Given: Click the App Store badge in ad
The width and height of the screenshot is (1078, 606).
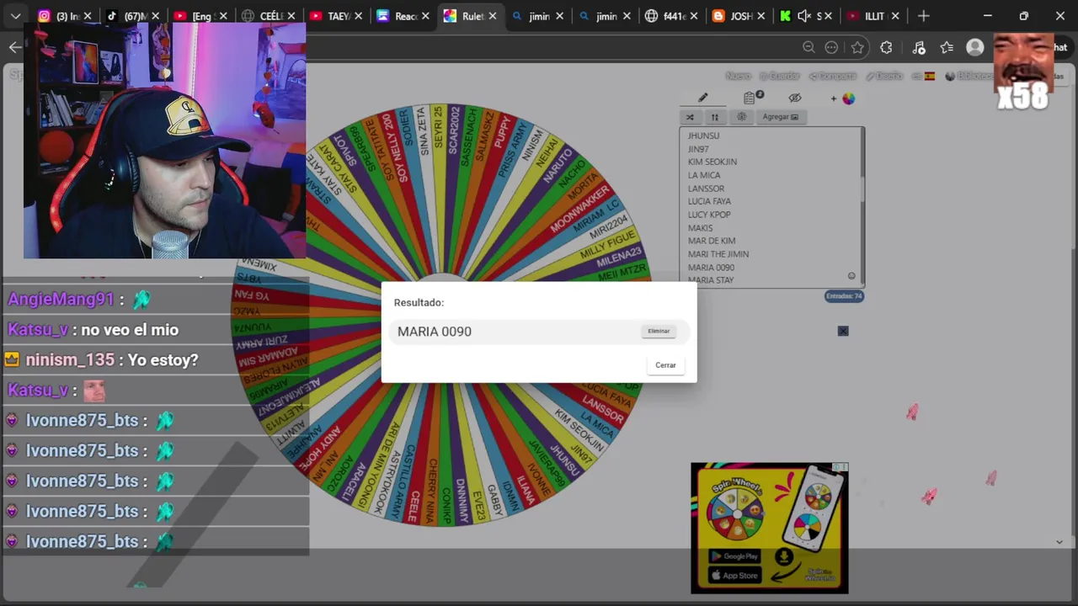Looking at the screenshot, I should tap(734, 576).
